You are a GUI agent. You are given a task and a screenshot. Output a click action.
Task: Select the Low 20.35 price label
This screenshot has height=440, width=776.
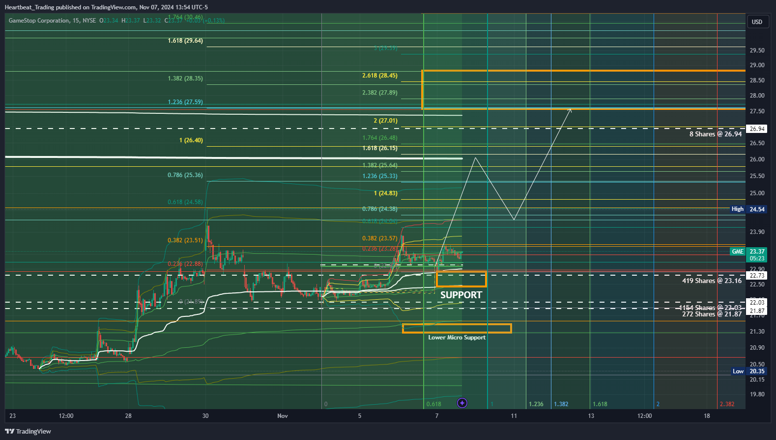(748, 371)
